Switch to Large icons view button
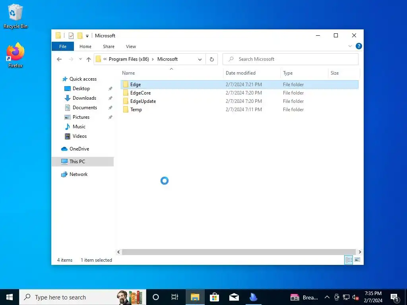The width and height of the screenshot is (407, 305). (x=357, y=260)
